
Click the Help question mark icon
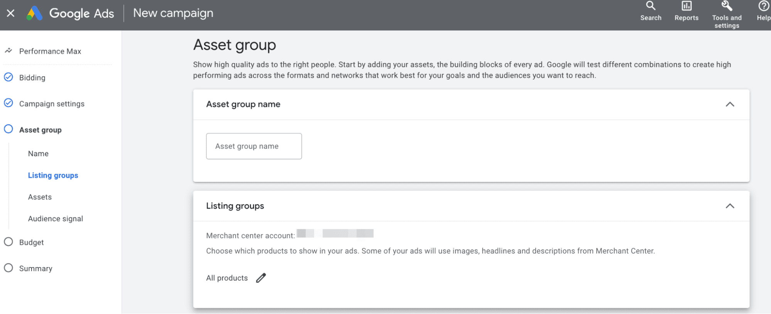[763, 6]
